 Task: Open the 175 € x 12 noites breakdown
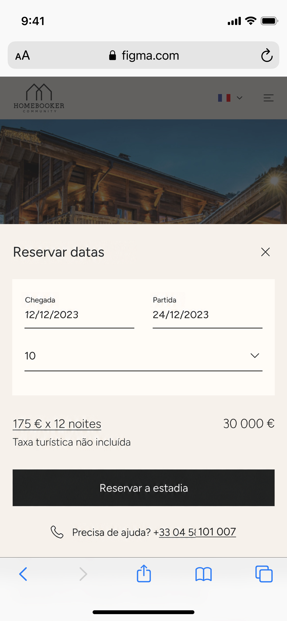(x=57, y=424)
